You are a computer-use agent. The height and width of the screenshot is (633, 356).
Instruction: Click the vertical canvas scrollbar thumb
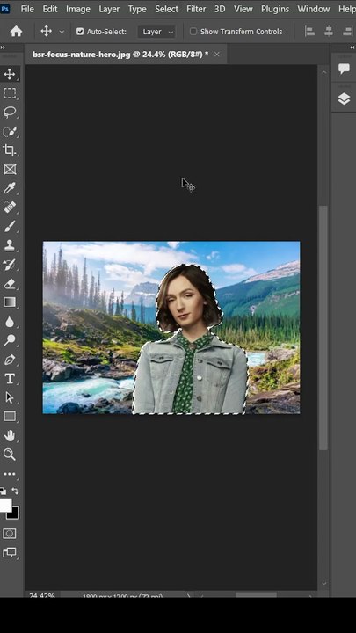pos(323,328)
